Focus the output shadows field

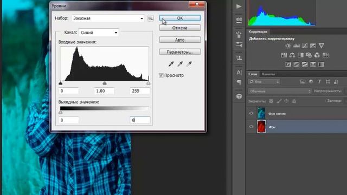[x=69, y=120]
